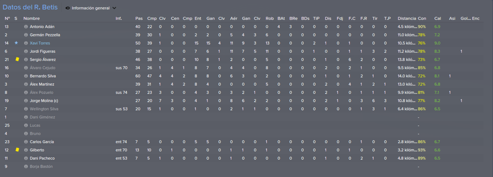Expand the view selector chevron arrow
The image size is (493, 177).
(x=114, y=8)
